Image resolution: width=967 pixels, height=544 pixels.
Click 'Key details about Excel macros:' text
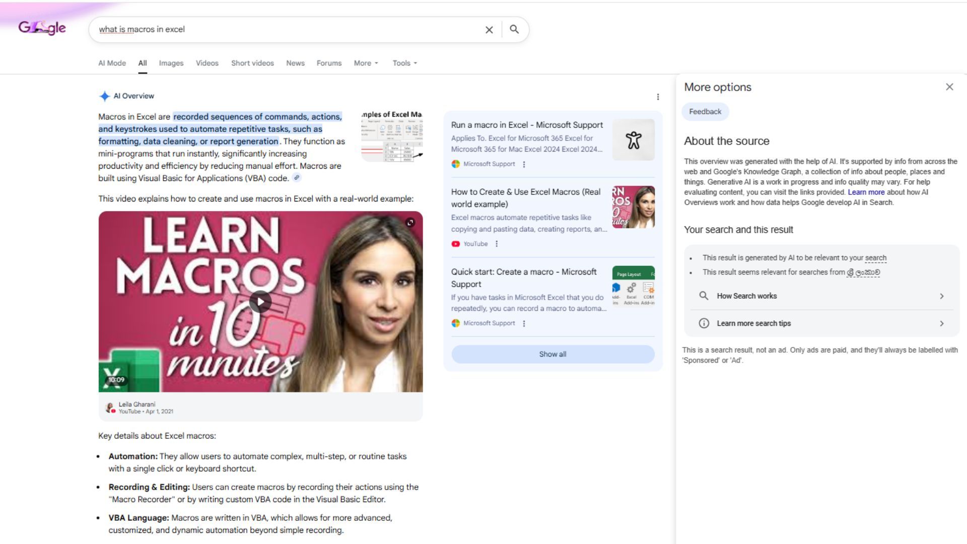point(157,436)
